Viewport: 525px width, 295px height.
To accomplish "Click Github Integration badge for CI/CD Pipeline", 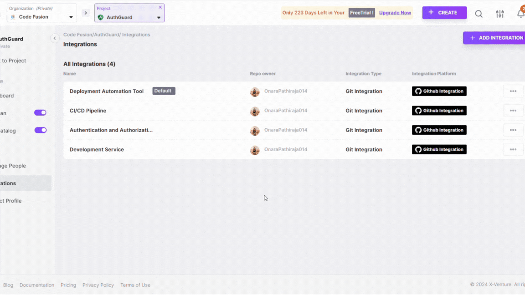I will click(x=439, y=111).
